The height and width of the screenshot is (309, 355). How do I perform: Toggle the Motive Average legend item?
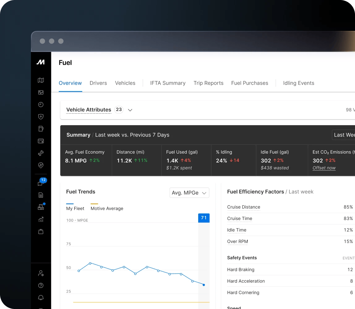coord(107,207)
